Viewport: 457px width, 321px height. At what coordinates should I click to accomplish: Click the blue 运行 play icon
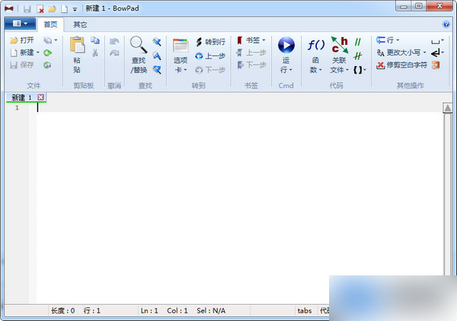(x=286, y=46)
